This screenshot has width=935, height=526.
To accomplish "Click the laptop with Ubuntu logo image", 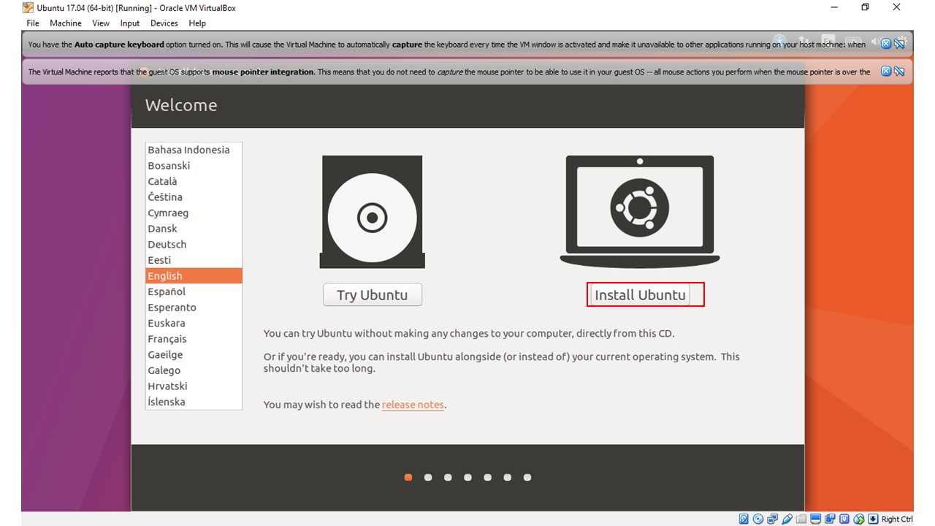I will (640, 210).
